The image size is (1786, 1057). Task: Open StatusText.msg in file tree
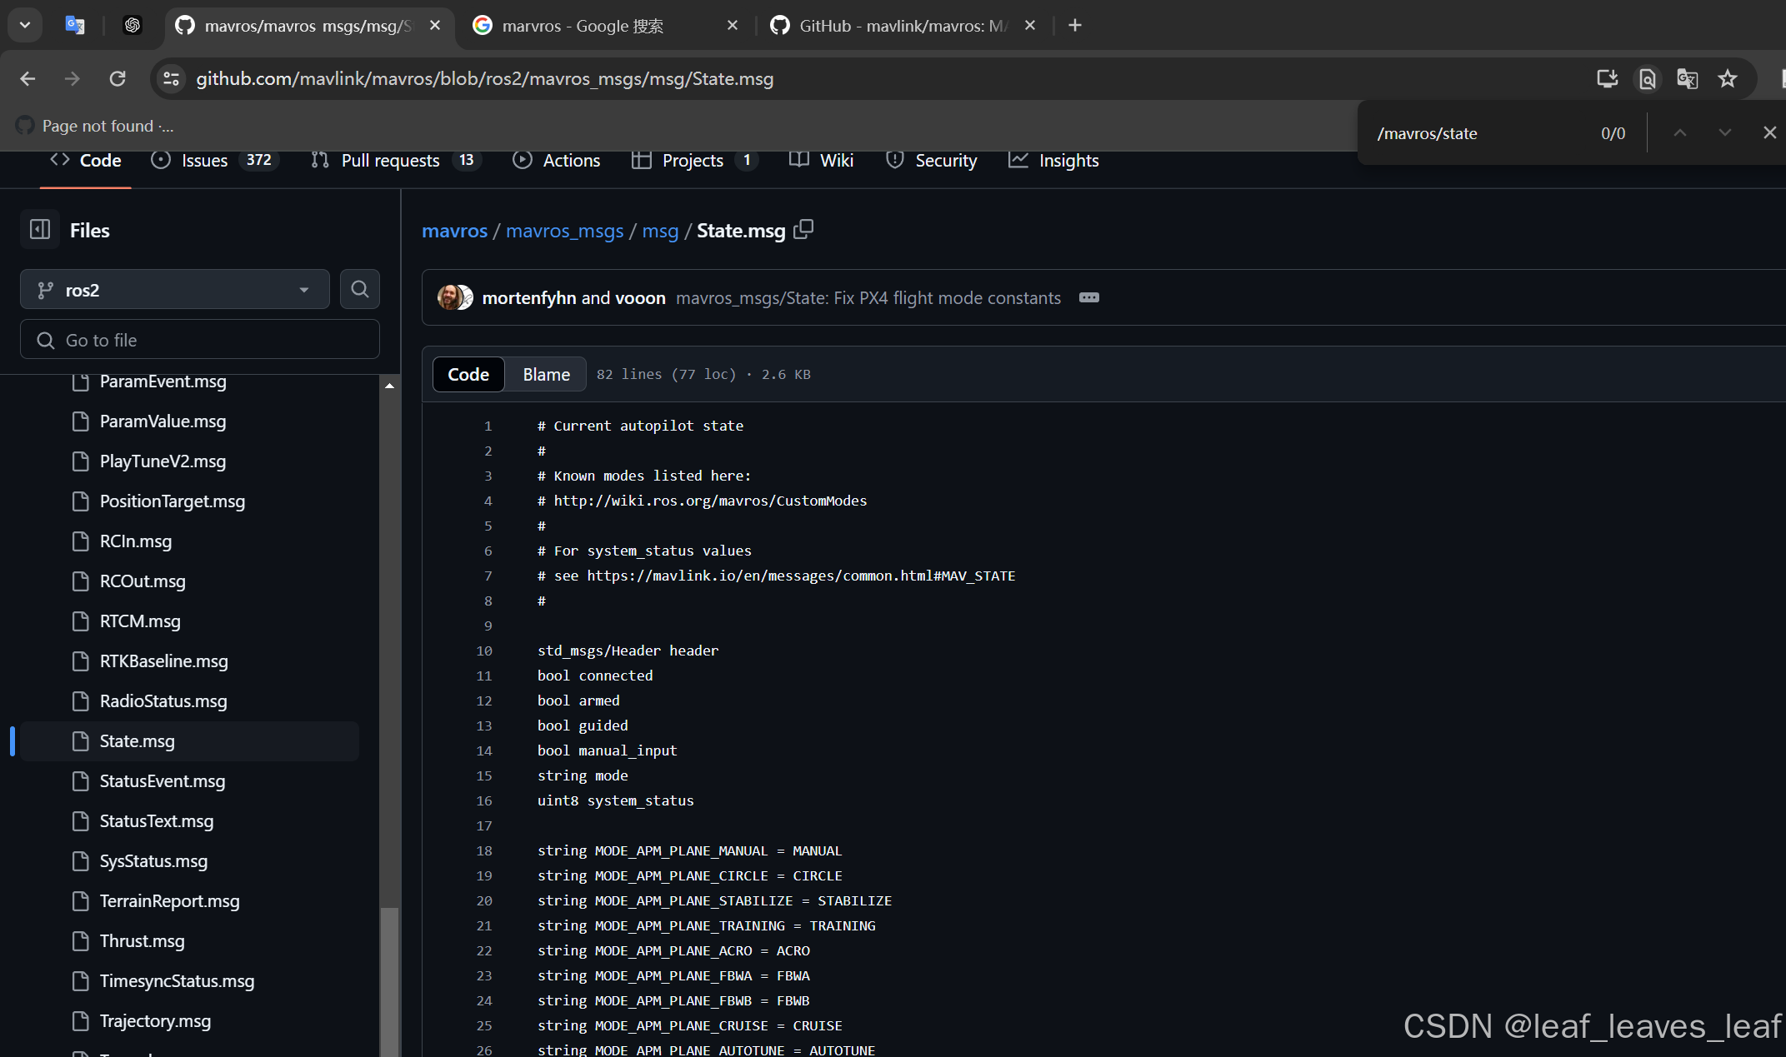coord(157,821)
